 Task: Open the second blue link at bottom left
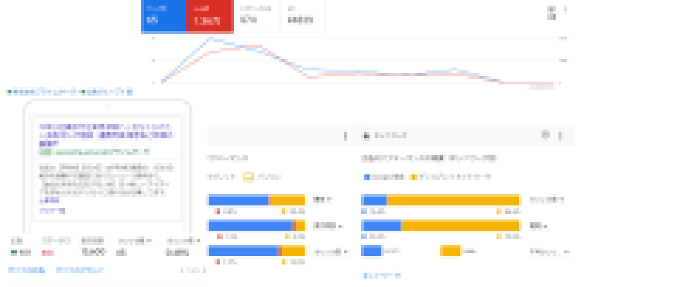(80, 270)
